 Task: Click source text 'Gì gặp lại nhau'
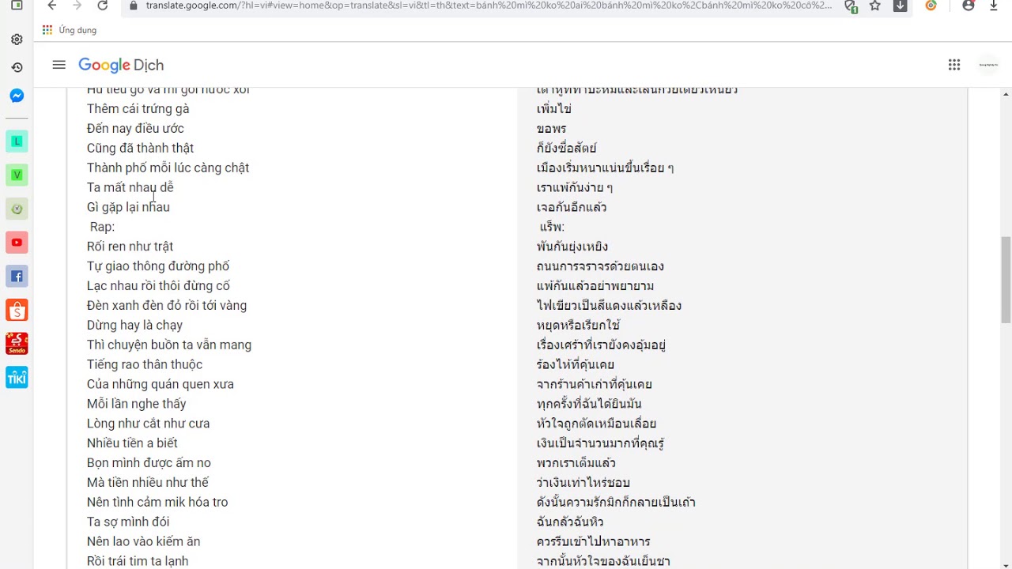tap(128, 207)
